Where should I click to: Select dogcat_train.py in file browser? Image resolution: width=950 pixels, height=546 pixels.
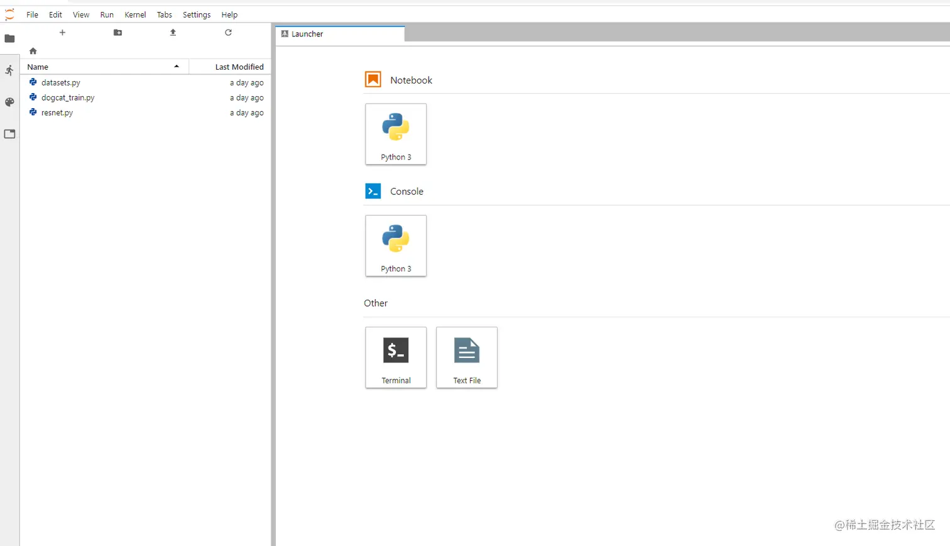(146, 97)
